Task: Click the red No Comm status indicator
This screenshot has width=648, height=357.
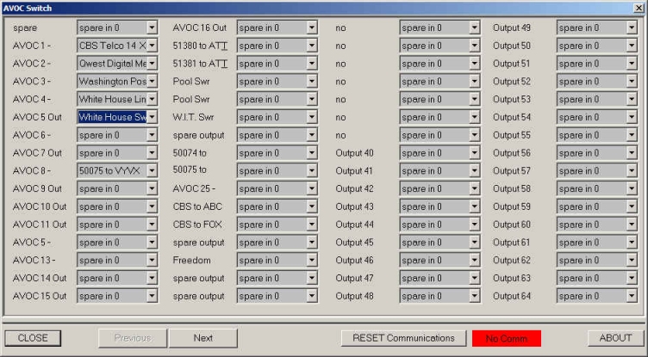Action: click(x=507, y=338)
